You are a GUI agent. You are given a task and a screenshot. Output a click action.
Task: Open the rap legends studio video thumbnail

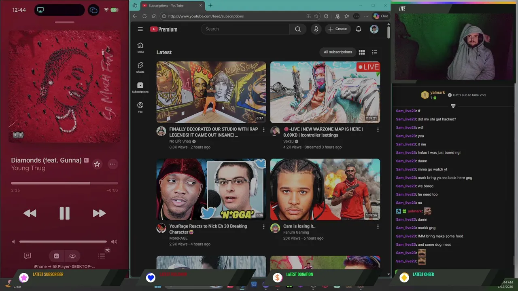pos(211,92)
